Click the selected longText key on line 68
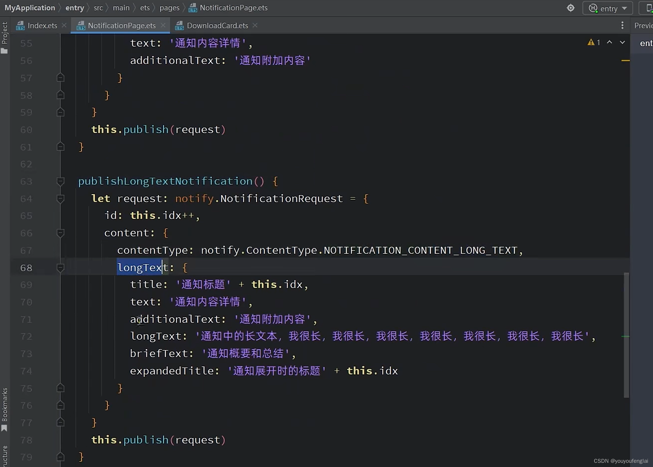This screenshot has width=653, height=467. (x=143, y=268)
